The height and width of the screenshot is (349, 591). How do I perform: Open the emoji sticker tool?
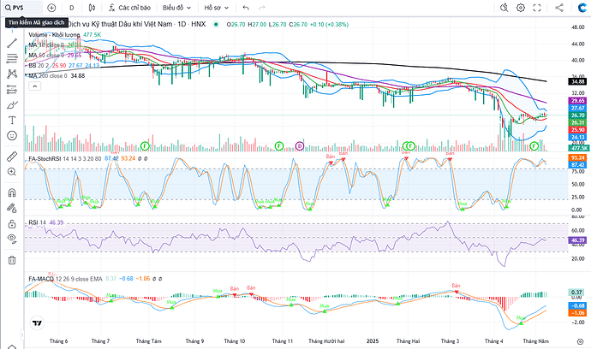(12, 135)
